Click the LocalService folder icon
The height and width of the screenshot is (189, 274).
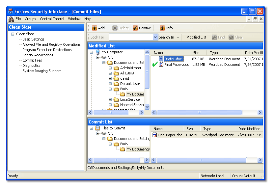click(116, 99)
